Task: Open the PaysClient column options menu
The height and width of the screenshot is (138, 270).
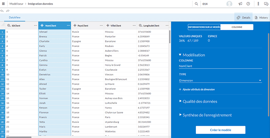Action: point(101,26)
